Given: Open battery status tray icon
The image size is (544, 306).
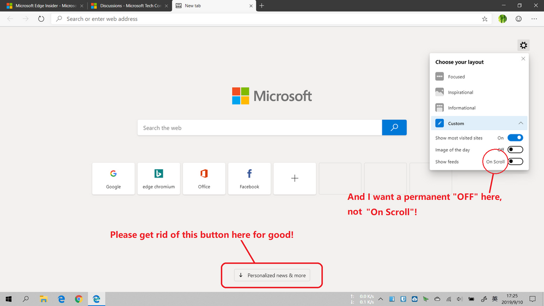Looking at the screenshot, I should 471,299.
